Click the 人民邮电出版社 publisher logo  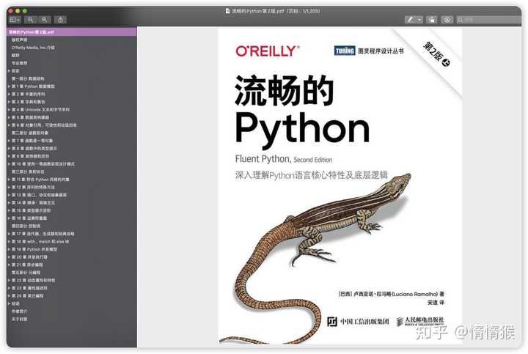point(420,321)
